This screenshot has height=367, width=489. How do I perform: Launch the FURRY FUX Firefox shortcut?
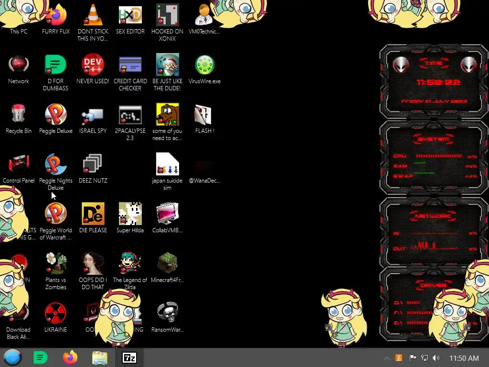click(x=55, y=19)
